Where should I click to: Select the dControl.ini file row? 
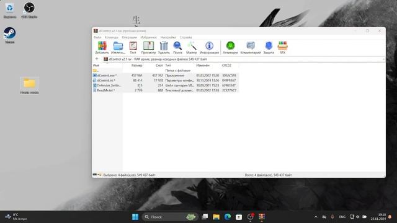pyautogui.click(x=166, y=81)
